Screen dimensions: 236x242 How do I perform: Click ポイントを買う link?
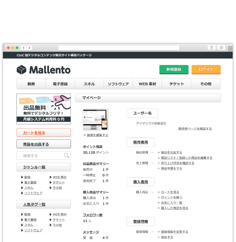click(x=172, y=197)
